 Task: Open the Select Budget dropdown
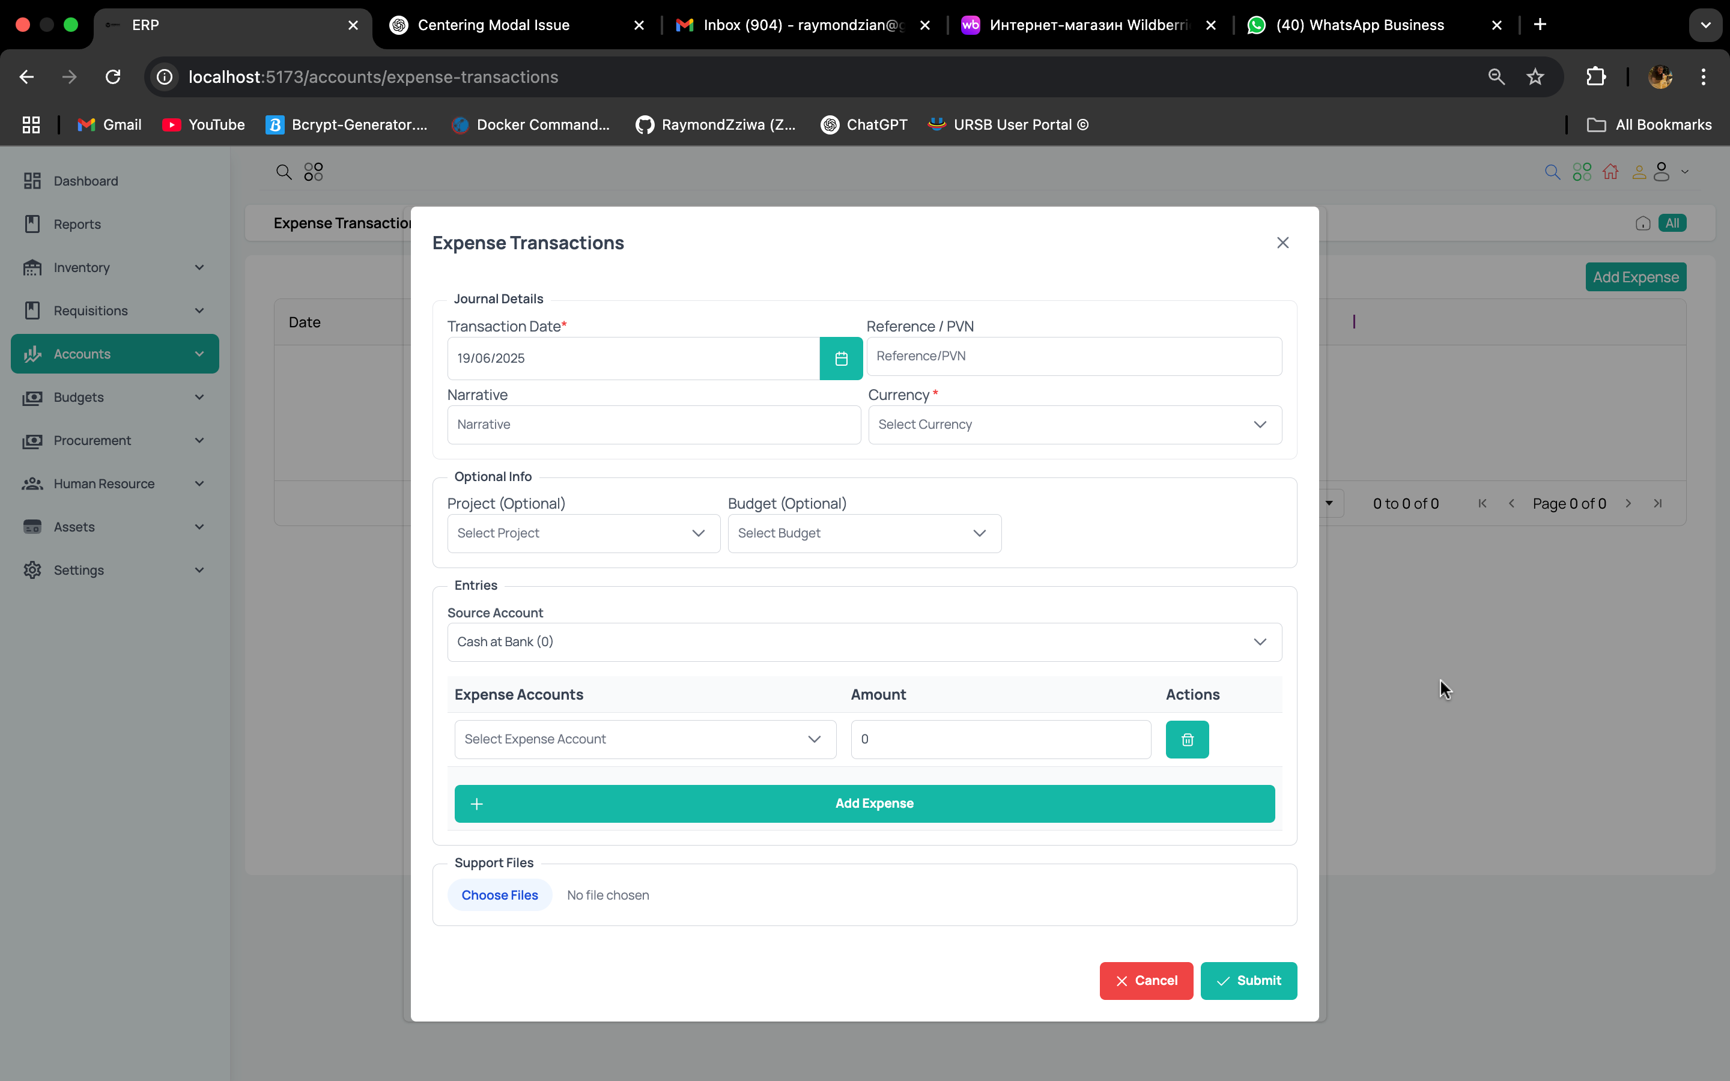pos(864,533)
